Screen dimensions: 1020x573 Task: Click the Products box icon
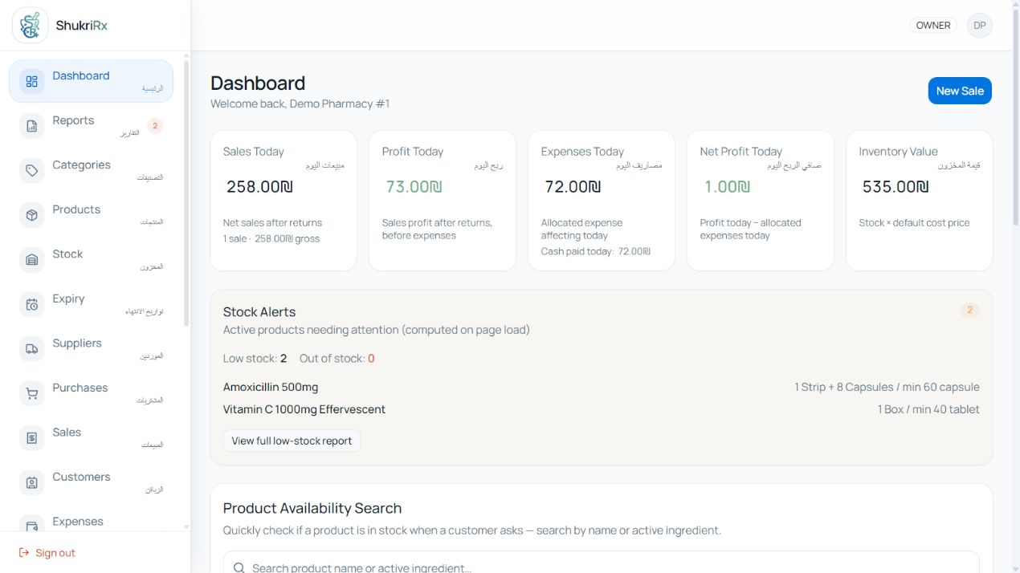coord(32,215)
